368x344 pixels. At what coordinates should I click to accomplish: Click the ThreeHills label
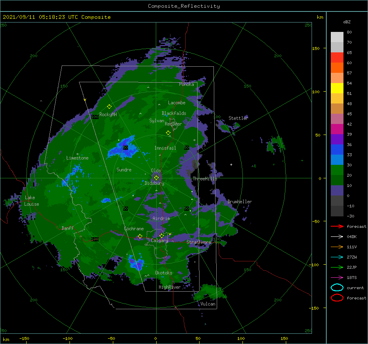[x=205, y=179]
